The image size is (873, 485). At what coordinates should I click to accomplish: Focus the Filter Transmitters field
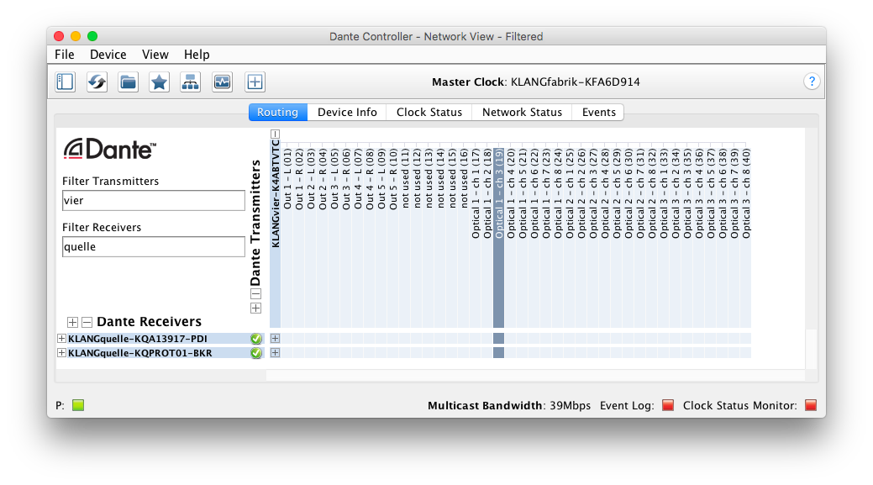154,200
